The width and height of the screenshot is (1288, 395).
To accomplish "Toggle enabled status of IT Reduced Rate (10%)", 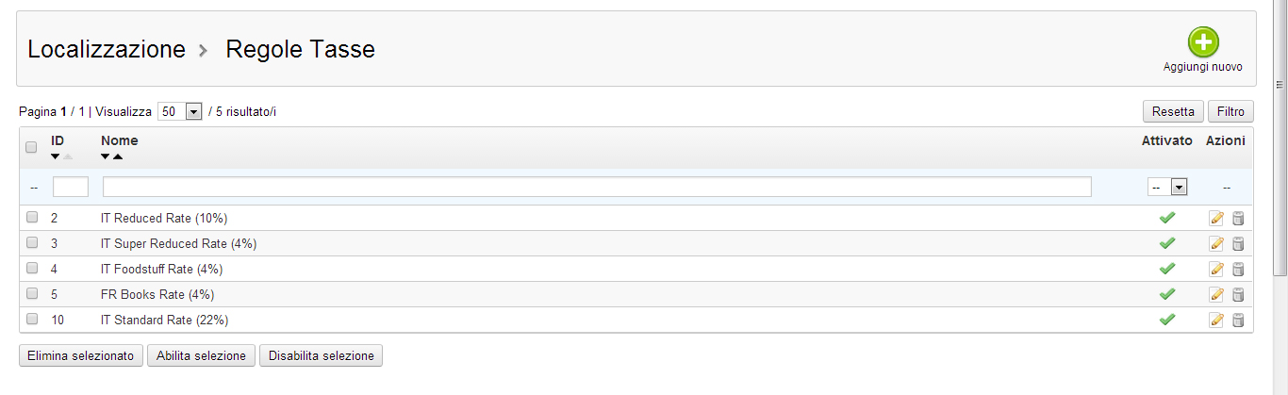I will tap(1166, 218).
